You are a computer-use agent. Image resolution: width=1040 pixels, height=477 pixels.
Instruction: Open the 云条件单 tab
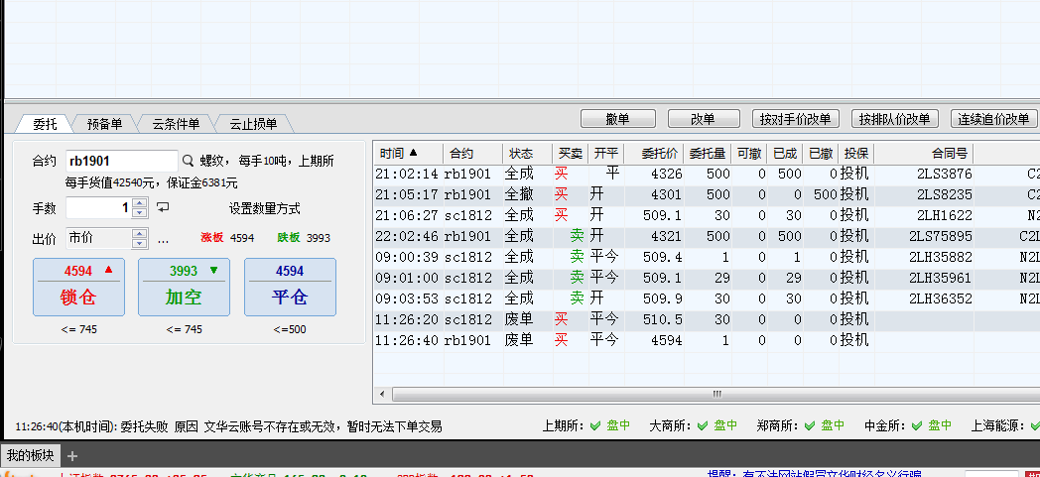(x=176, y=124)
